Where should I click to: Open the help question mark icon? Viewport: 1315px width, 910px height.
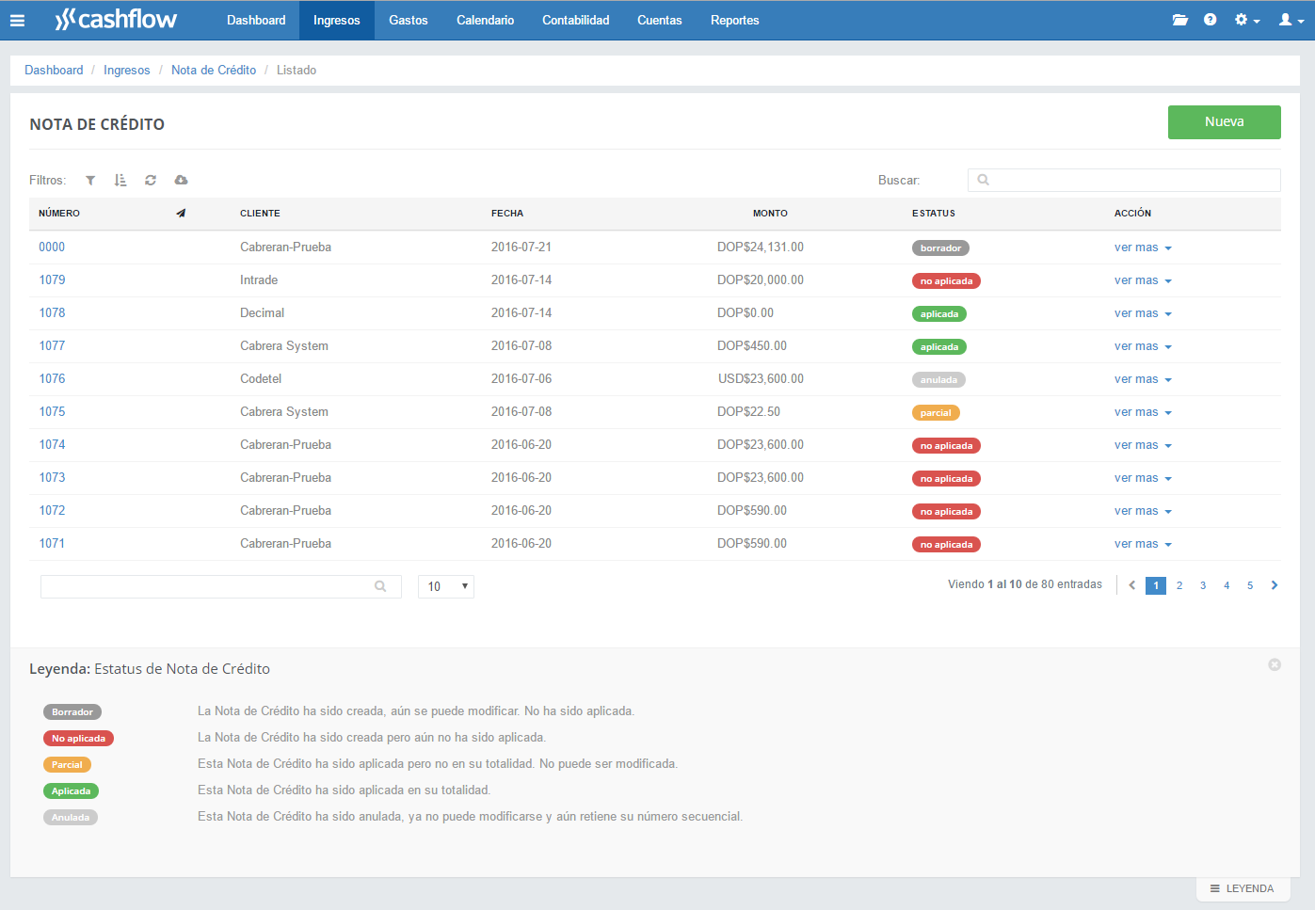pyautogui.click(x=1210, y=20)
